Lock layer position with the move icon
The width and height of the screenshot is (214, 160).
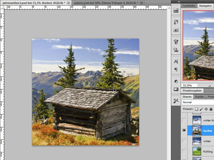(x=206, y=109)
